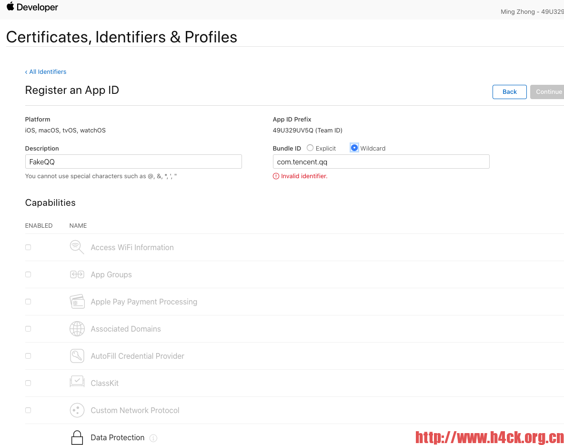This screenshot has height=445, width=564.
Task: Click the Data Protection label
Action: coord(117,437)
